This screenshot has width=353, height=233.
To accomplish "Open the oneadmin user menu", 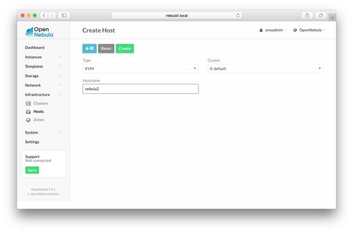I will pyautogui.click(x=273, y=30).
